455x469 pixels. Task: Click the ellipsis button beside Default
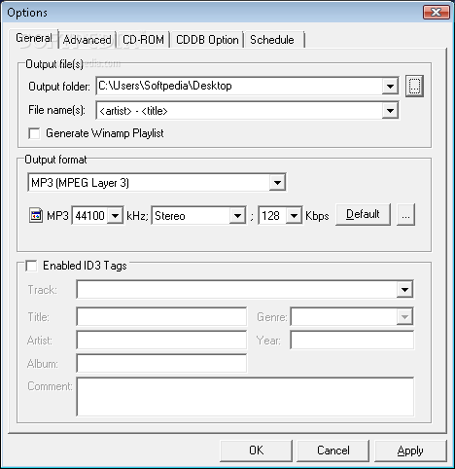[405, 214]
